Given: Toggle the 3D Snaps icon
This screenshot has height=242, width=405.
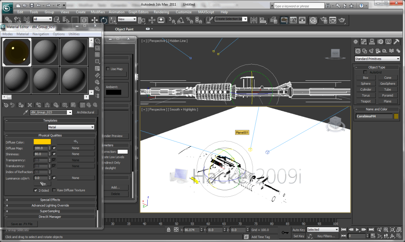Looking at the screenshot, I should pyautogui.click(x=172, y=20).
